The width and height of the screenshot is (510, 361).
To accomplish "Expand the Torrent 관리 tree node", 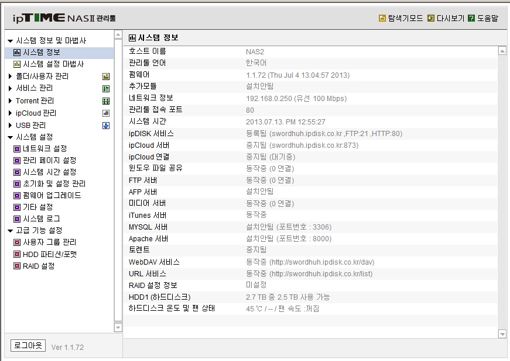I will pyautogui.click(x=10, y=101).
